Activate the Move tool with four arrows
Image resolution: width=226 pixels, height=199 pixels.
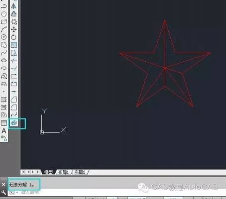point(14,29)
